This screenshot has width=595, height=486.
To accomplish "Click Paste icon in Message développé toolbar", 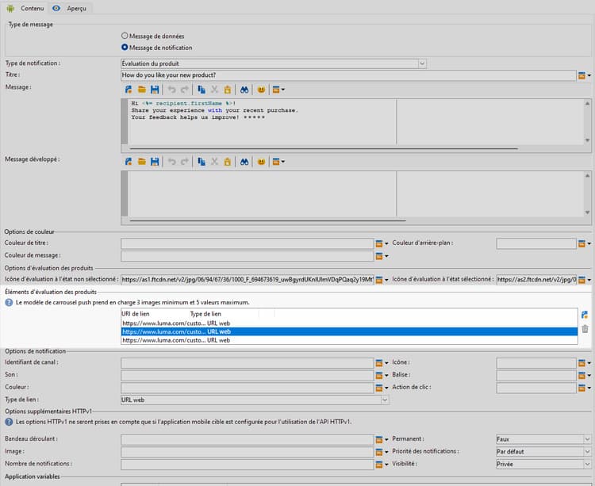I will click(x=227, y=162).
